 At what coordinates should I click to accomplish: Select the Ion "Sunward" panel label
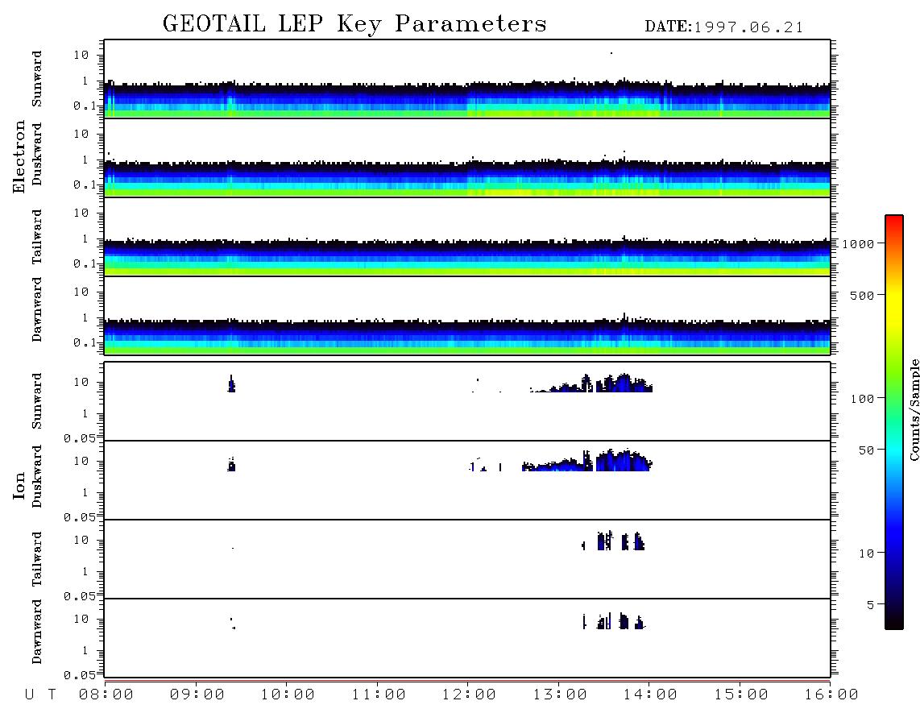(x=37, y=401)
